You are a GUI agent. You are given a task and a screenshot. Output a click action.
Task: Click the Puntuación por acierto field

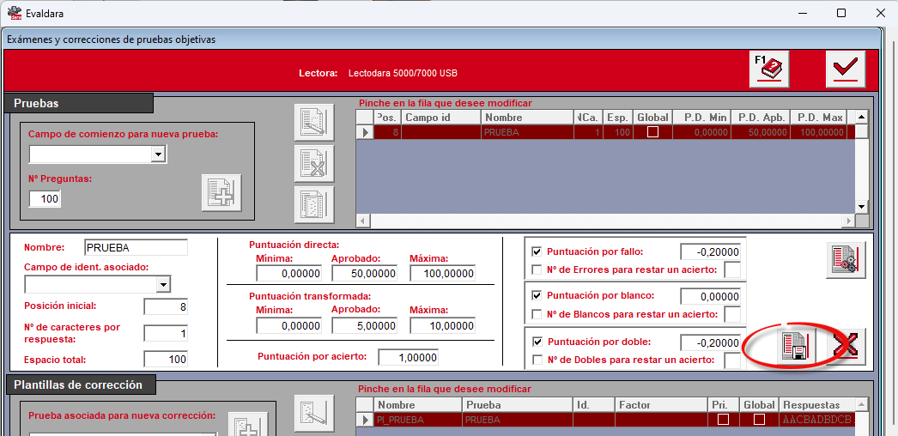(409, 358)
